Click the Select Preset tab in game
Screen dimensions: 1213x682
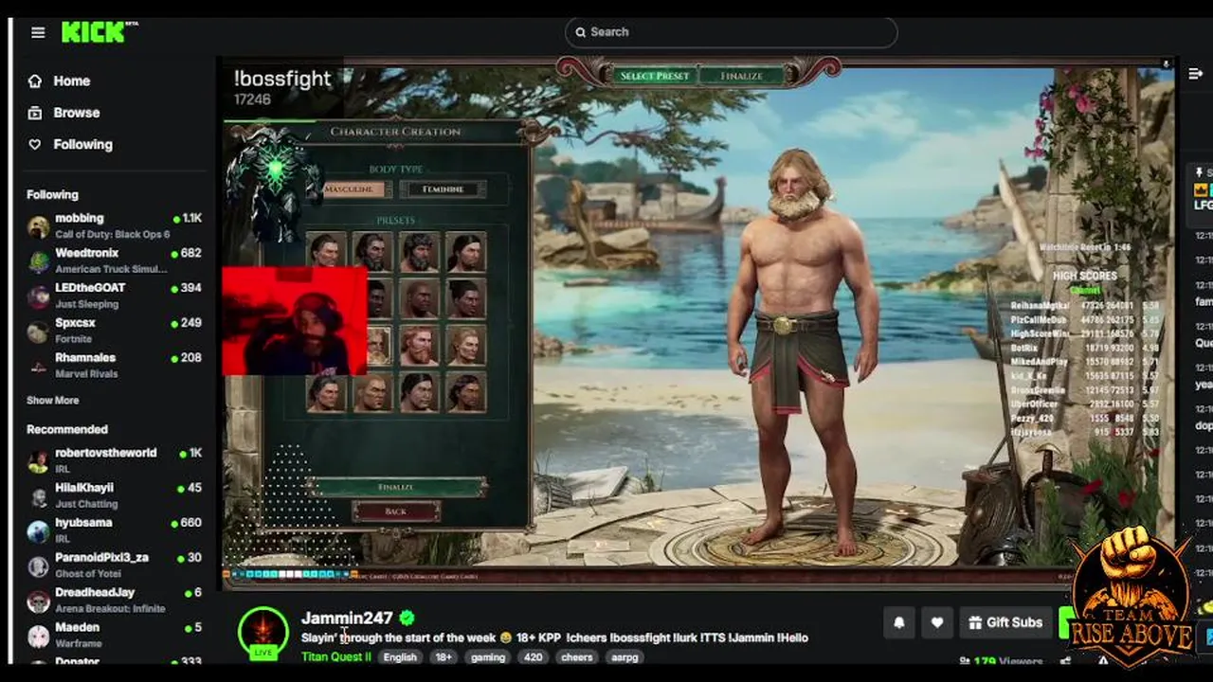click(655, 76)
